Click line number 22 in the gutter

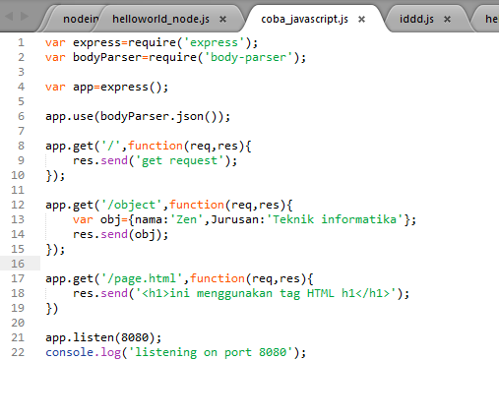tap(18, 352)
